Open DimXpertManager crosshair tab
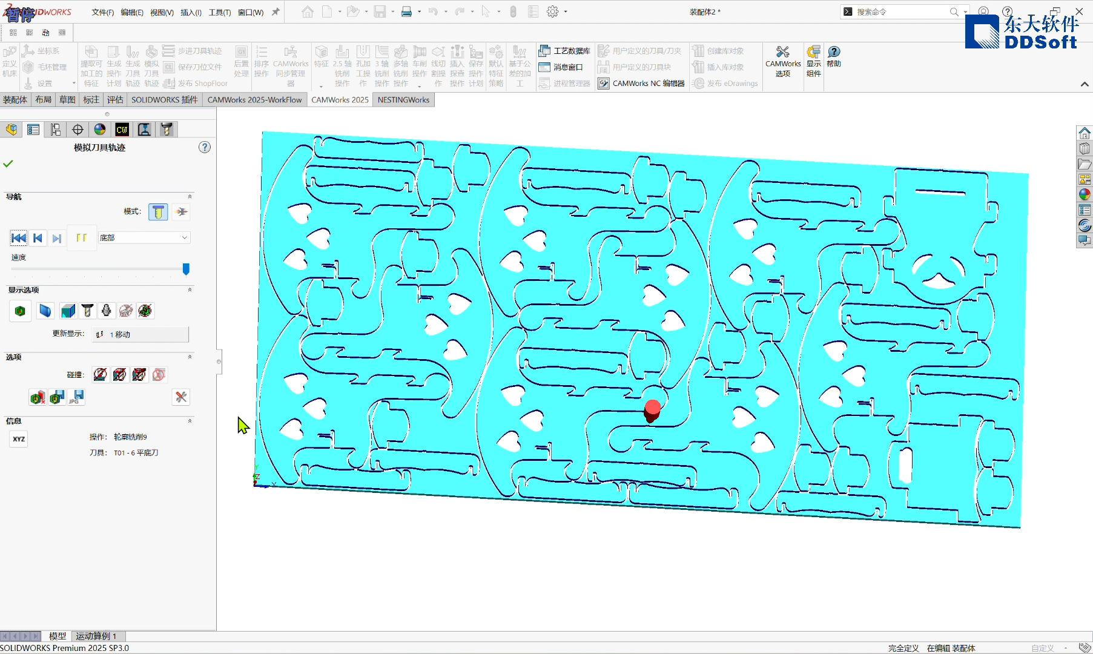1093x654 pixels. click(78, 130)
